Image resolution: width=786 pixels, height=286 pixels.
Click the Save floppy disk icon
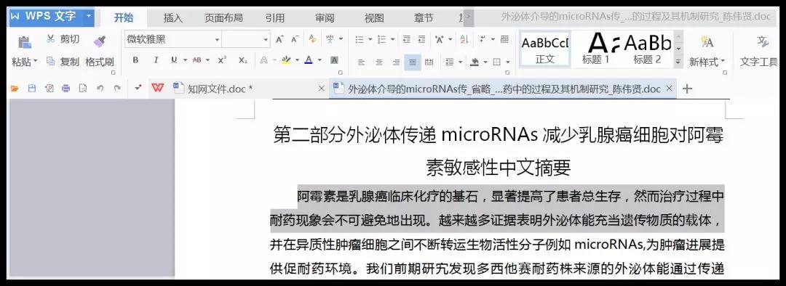[x=31, y=89]
